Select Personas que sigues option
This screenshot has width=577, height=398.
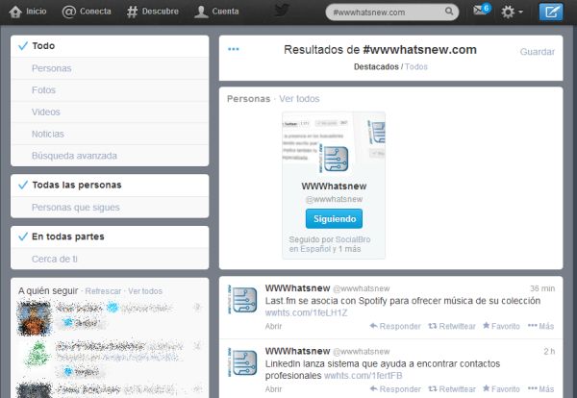point(110,208)
